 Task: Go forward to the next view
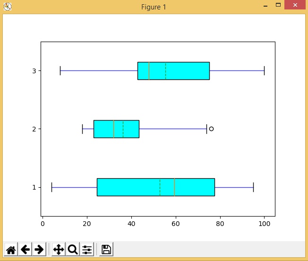point(39,249)
